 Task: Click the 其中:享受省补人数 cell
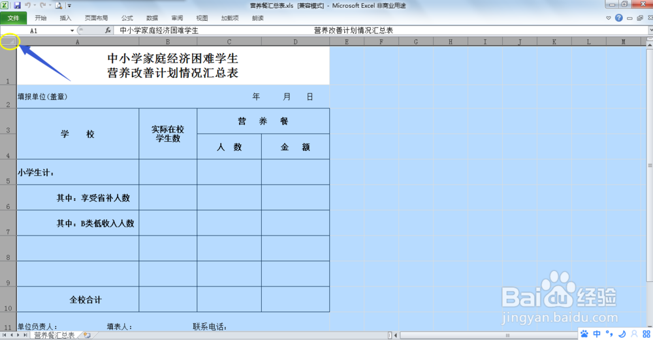point(78,198)
